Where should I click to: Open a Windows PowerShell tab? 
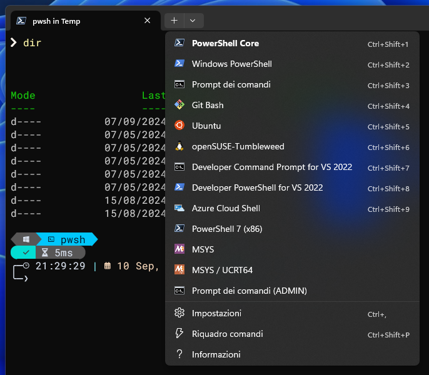(x=292, y=64)
